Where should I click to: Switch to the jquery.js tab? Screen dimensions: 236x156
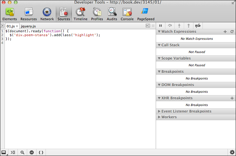coord(28,26)
